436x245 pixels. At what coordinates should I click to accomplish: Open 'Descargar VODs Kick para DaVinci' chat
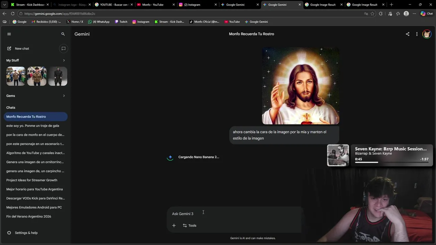(x=35, y=198)
